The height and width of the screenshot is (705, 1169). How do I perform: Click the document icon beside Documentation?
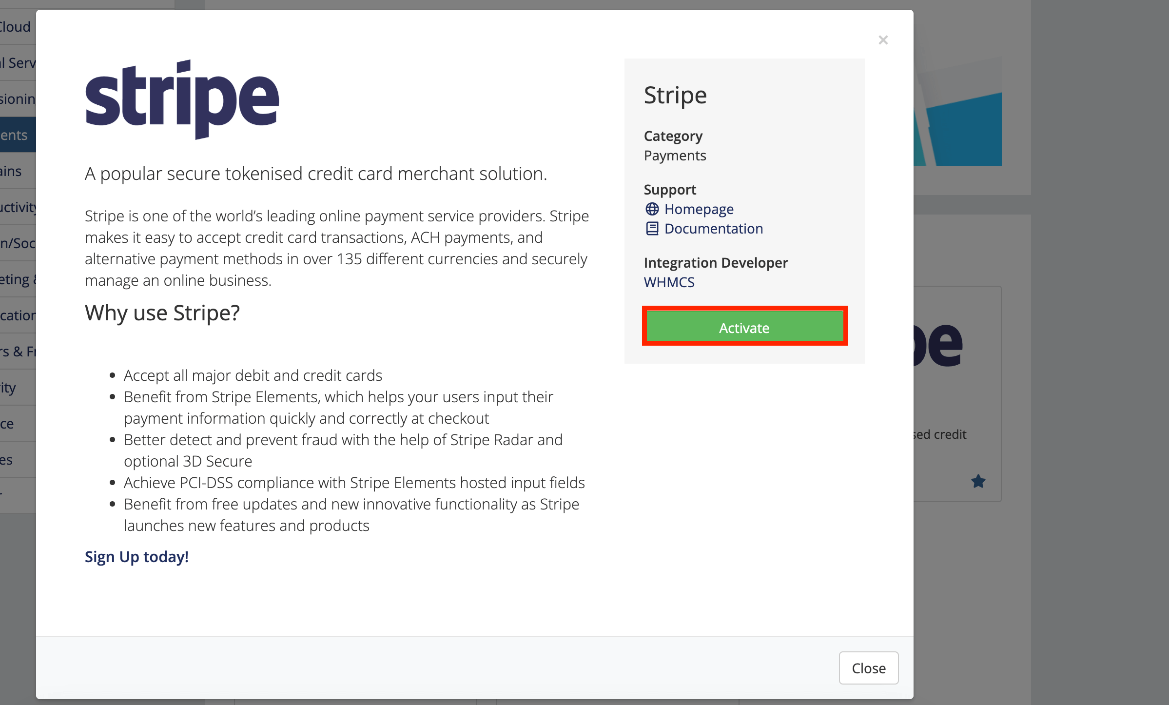click(652, 228)
